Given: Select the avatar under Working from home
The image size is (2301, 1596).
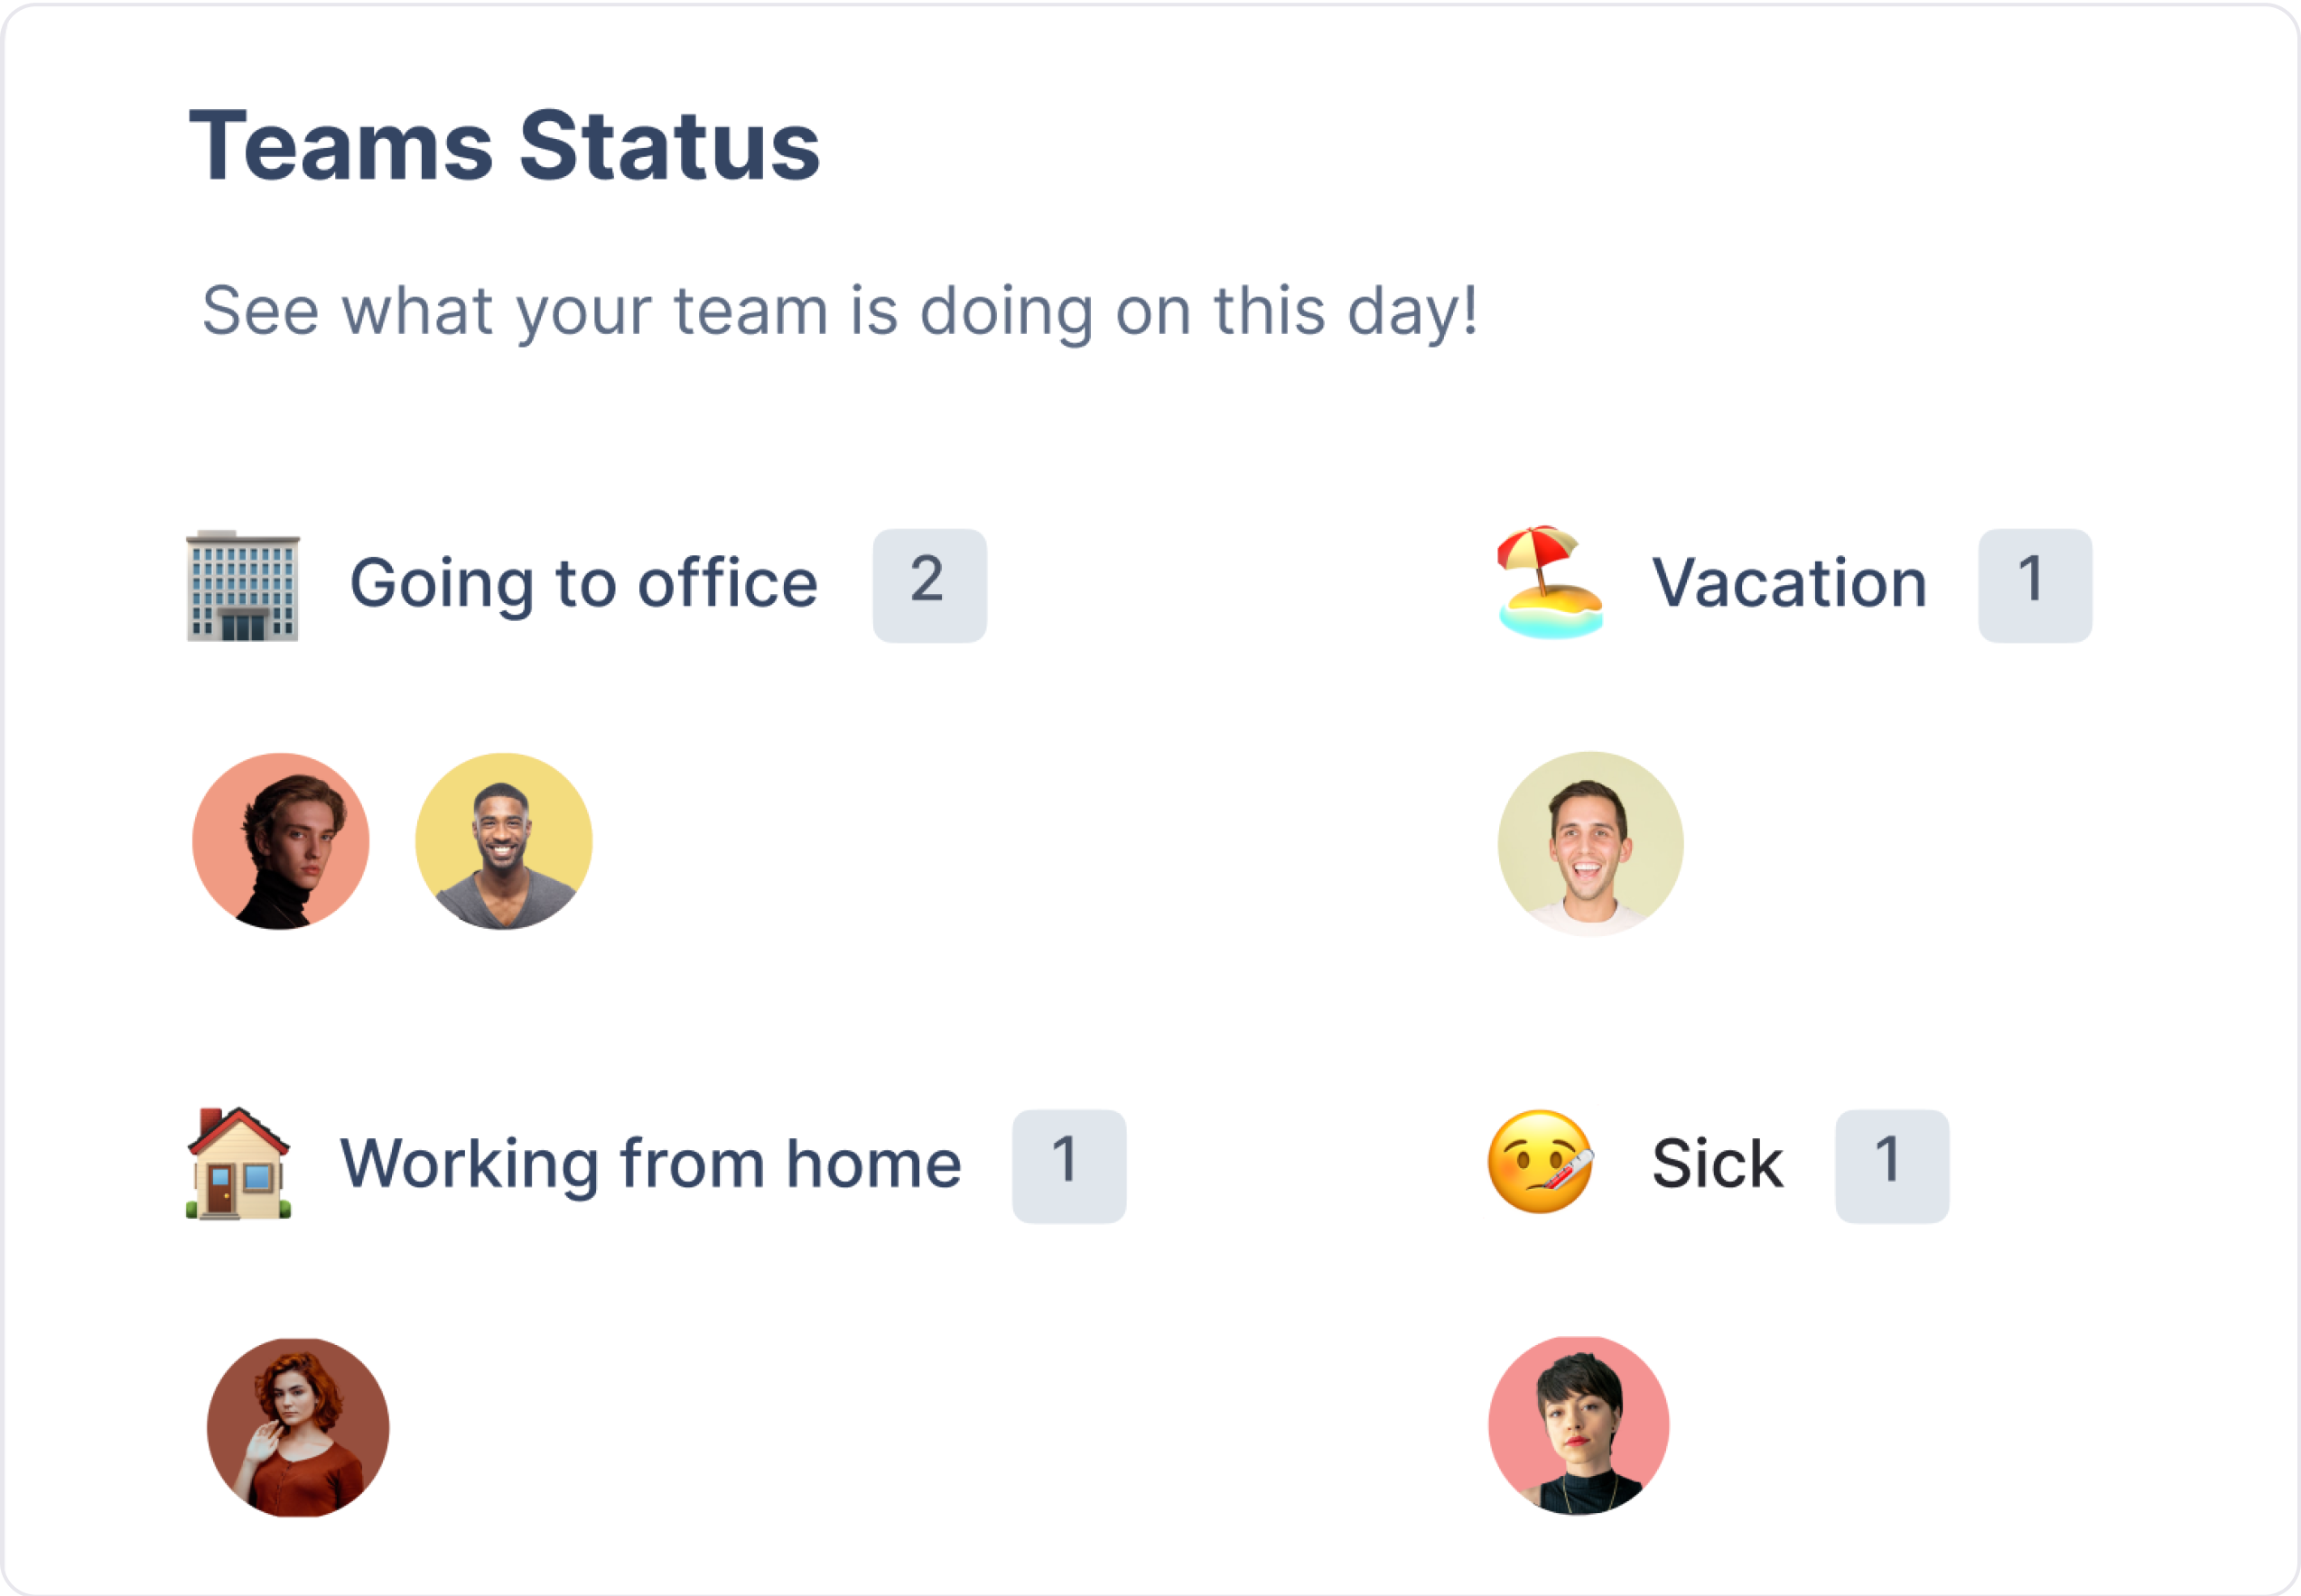Looking at the screenshot, I should [x=298, y=1427].
